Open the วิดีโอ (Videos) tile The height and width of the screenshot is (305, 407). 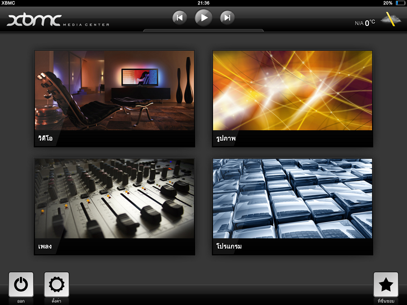pos(114,99)
